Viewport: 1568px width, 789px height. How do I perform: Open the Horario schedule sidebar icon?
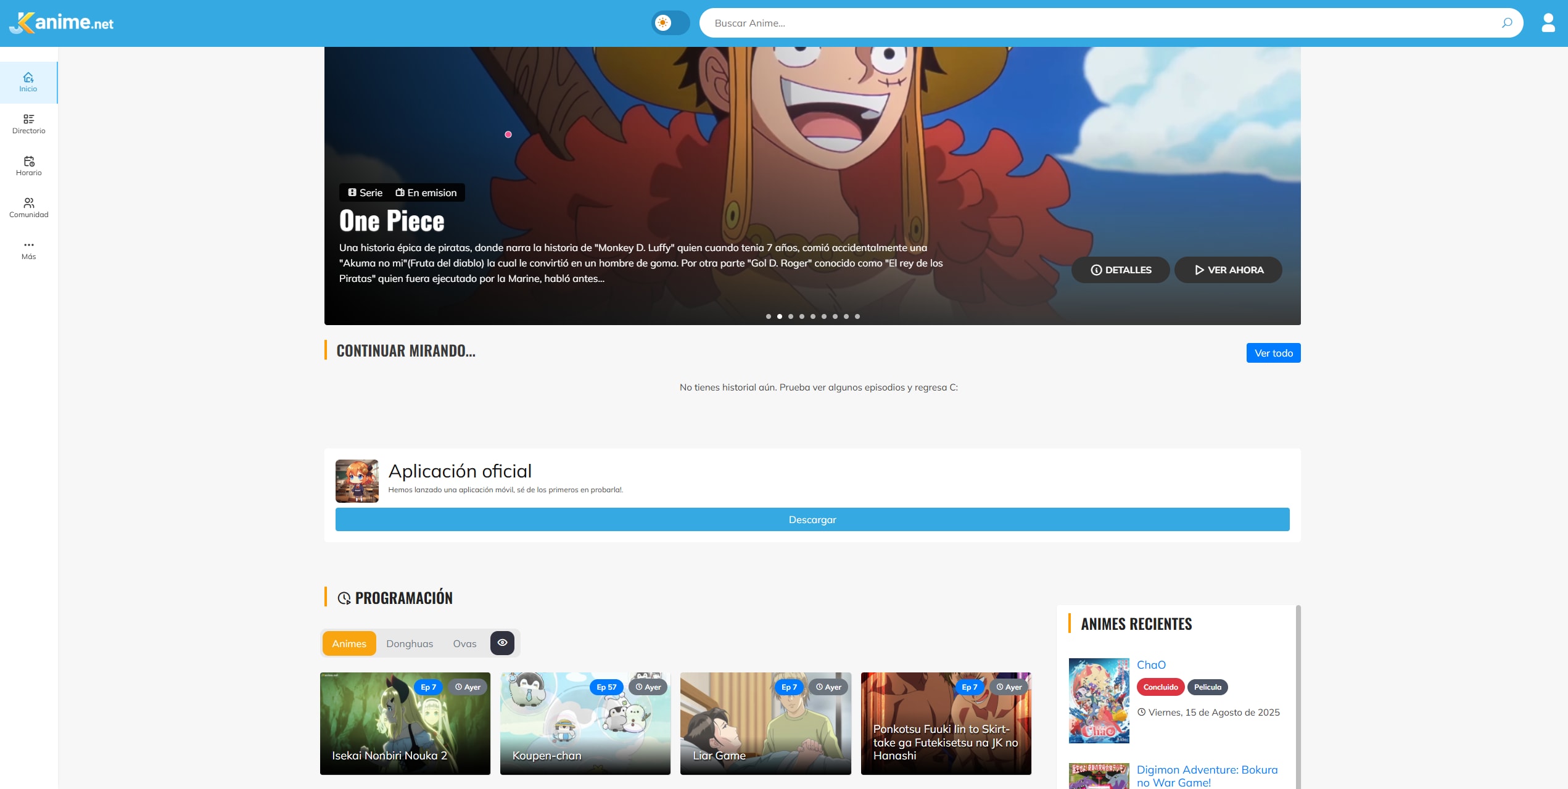(28, 166)
